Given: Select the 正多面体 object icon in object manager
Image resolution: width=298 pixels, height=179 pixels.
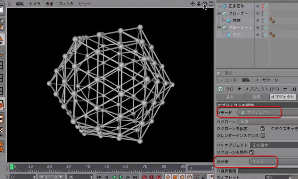Looking at the screenshot, I should (x=225, y=6).
